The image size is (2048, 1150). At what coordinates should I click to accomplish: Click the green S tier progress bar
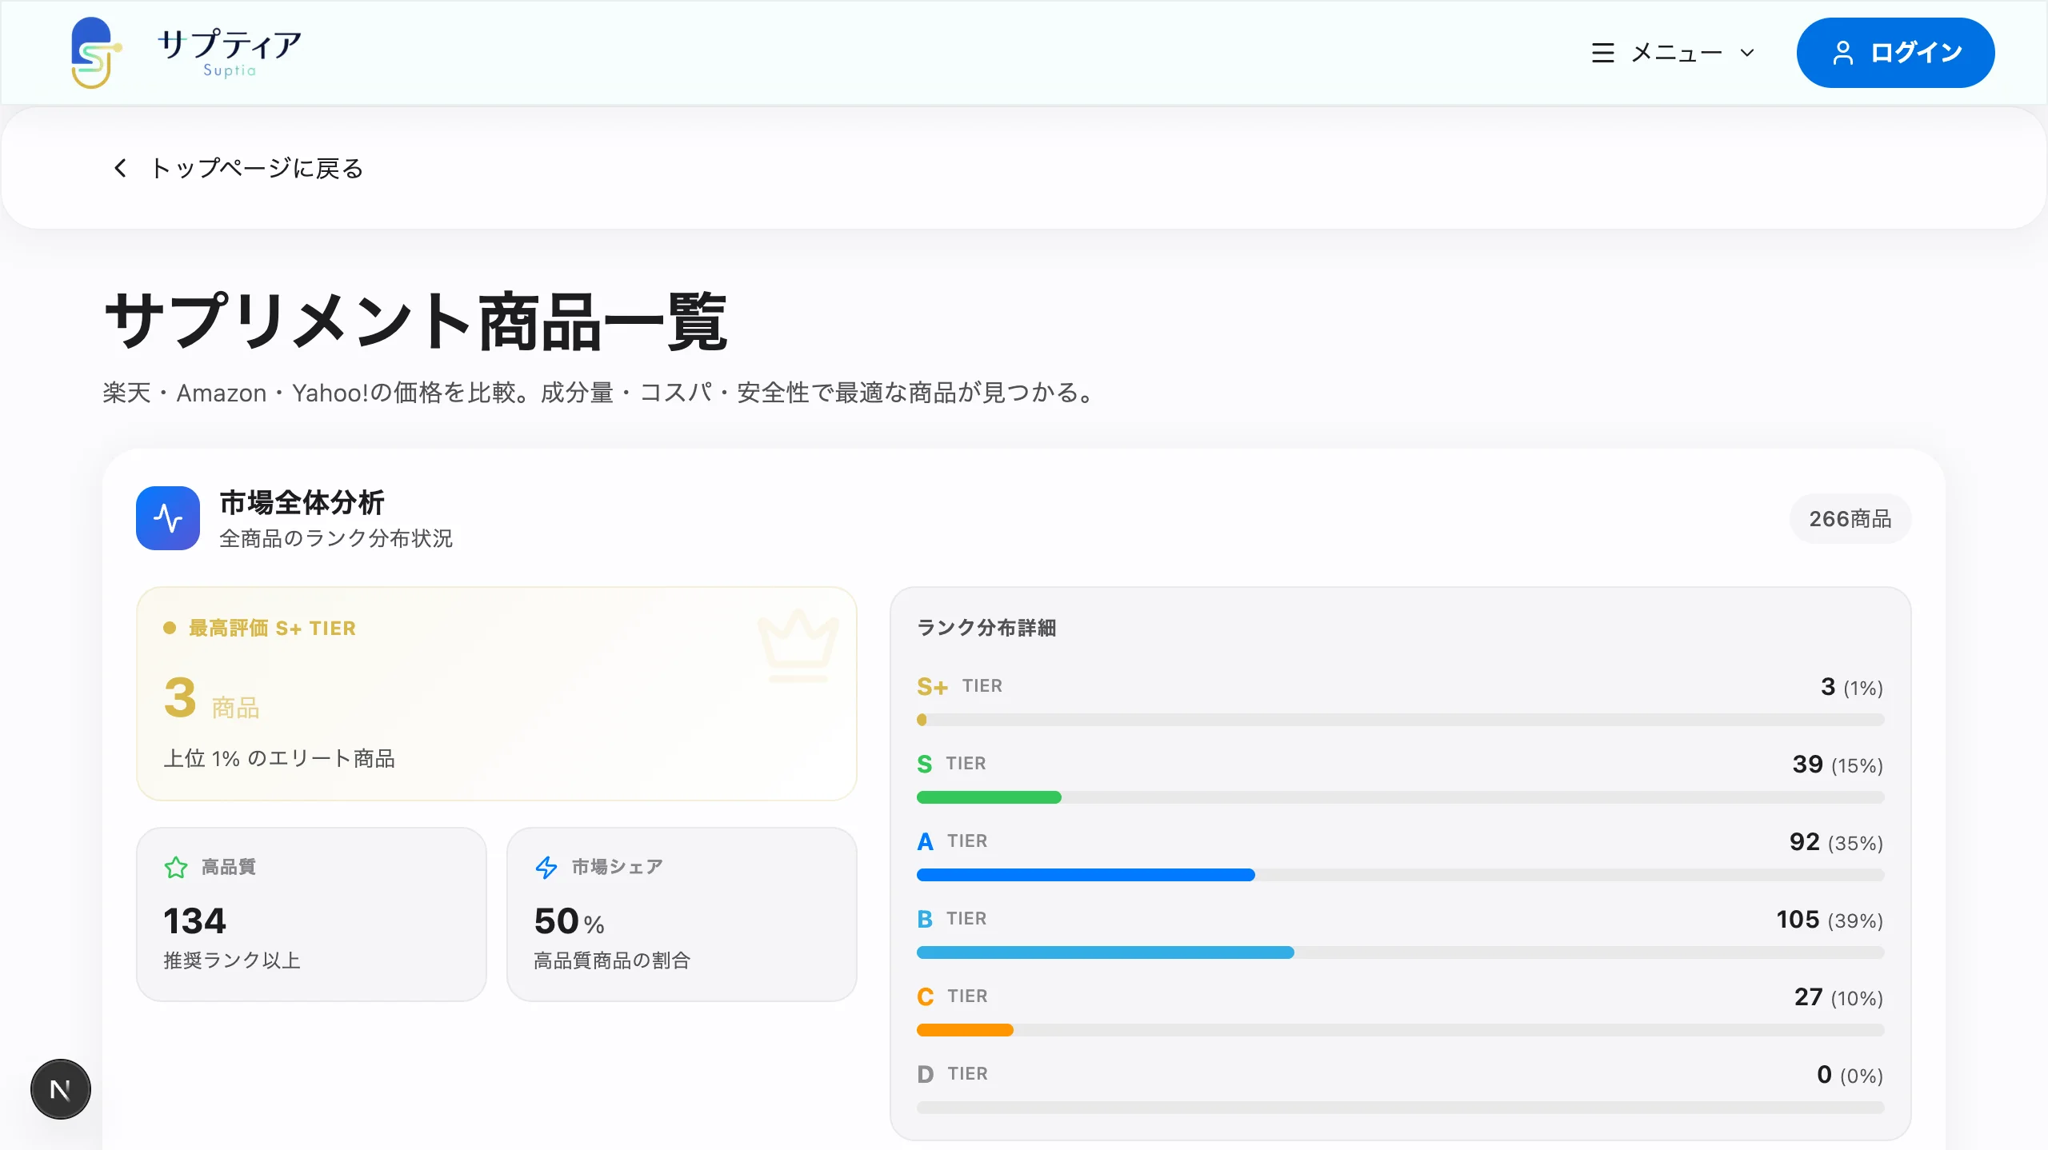[1400, 797]
